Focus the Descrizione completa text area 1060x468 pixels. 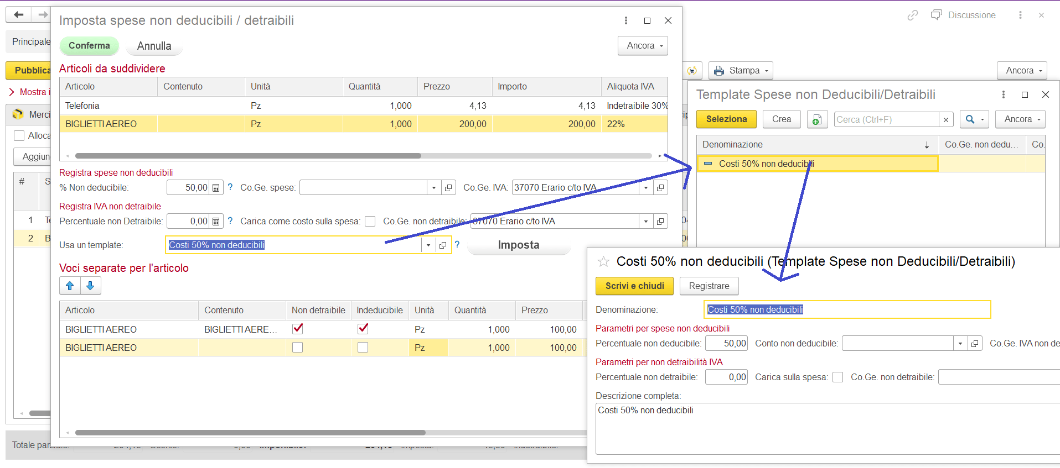[x=828, y=428]
